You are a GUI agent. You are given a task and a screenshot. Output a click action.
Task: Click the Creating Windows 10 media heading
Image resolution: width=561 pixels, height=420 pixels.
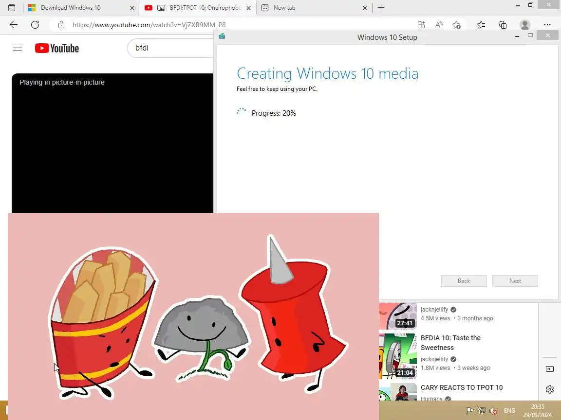pos(327,73)
